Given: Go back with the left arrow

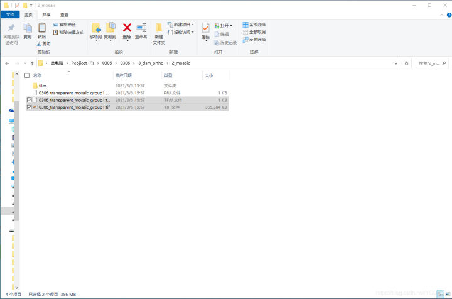Looking at the screenshot, I should pyautogui.click(x=7, y=63).
